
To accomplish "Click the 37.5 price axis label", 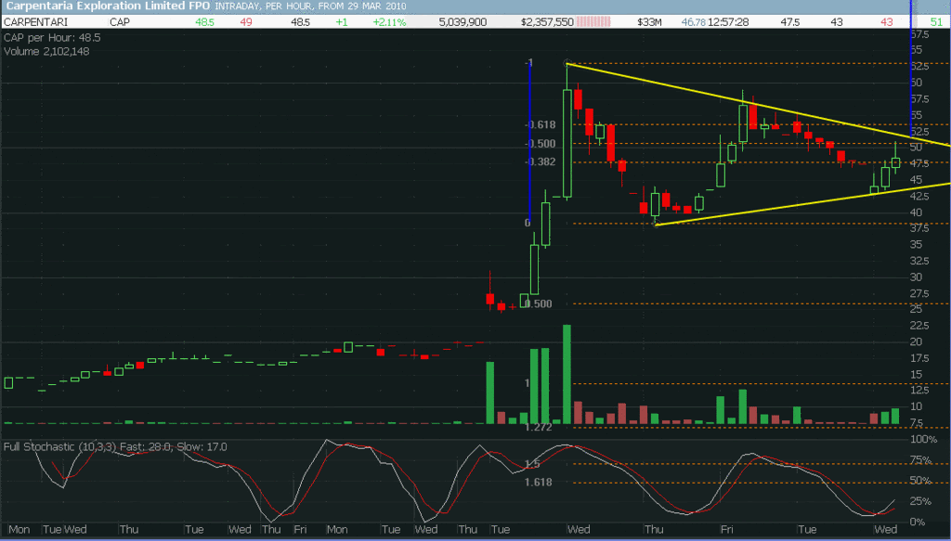I will 919,227.
